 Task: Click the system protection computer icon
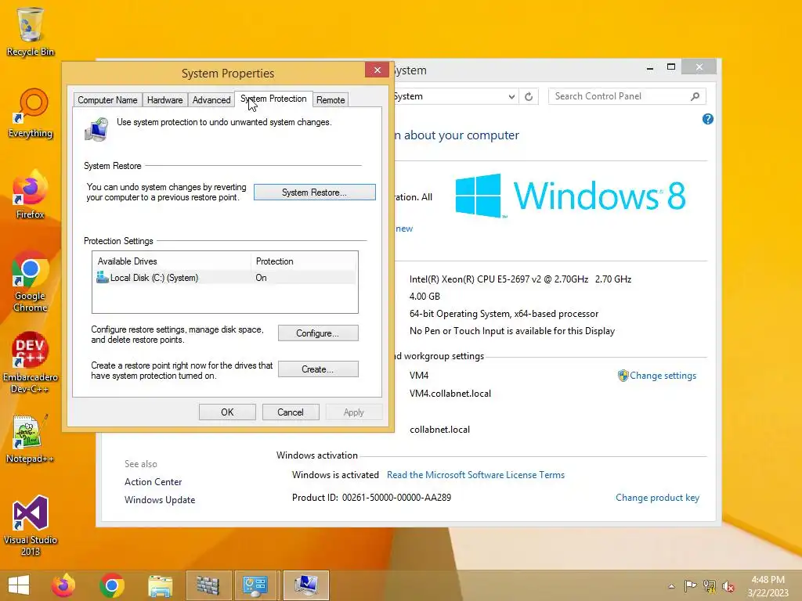pos(96,129)
